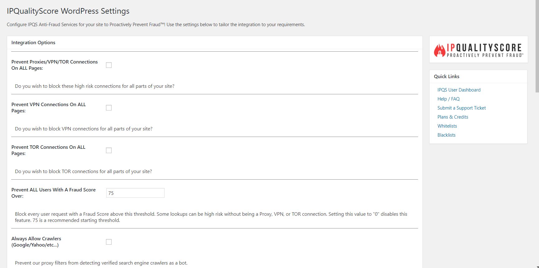Enable Prevent Proxies/VPN/TOR Connections checkbox
The width and height of the screenshot is (539, 268).
(x=109, y=65)
